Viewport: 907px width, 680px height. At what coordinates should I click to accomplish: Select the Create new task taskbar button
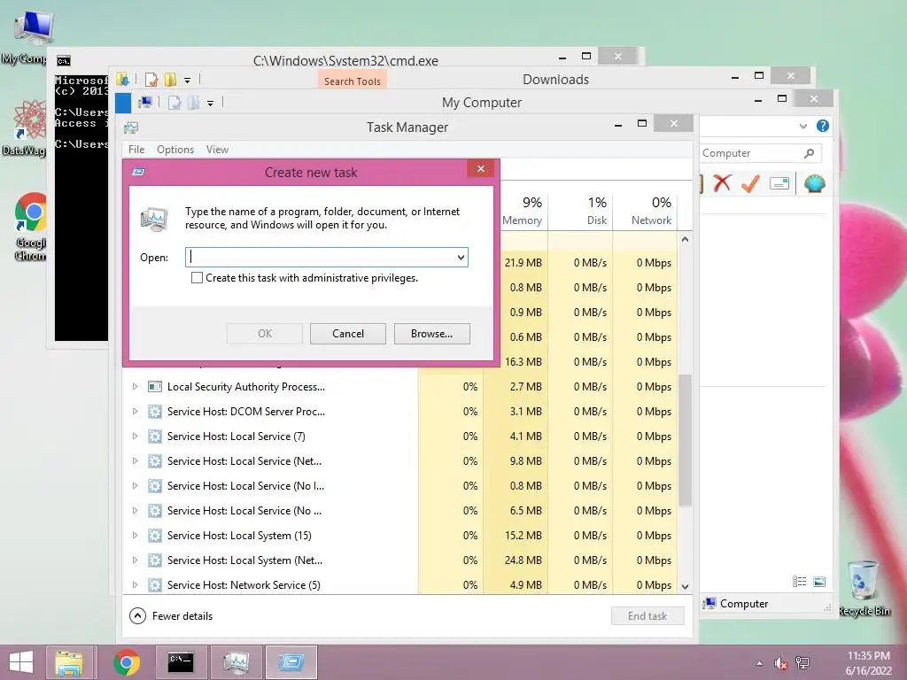[x=291, y=662]
